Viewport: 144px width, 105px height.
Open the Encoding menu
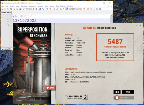pos(24,6)
